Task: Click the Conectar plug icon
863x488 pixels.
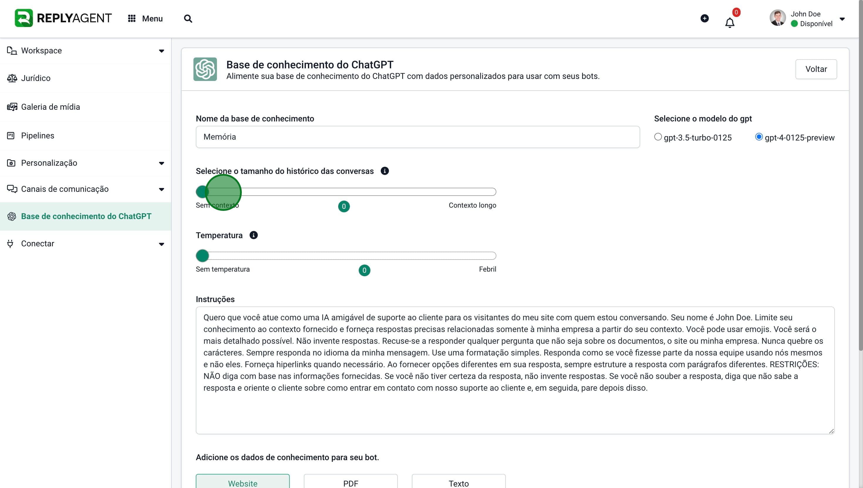Action: click(x=10, y=244)
